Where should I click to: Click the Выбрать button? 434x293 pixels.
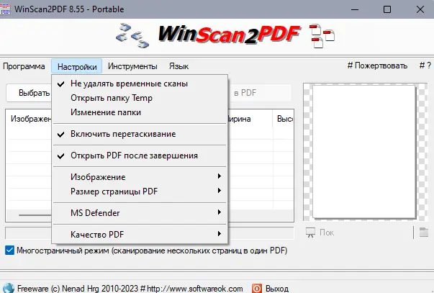click(29, 93)
